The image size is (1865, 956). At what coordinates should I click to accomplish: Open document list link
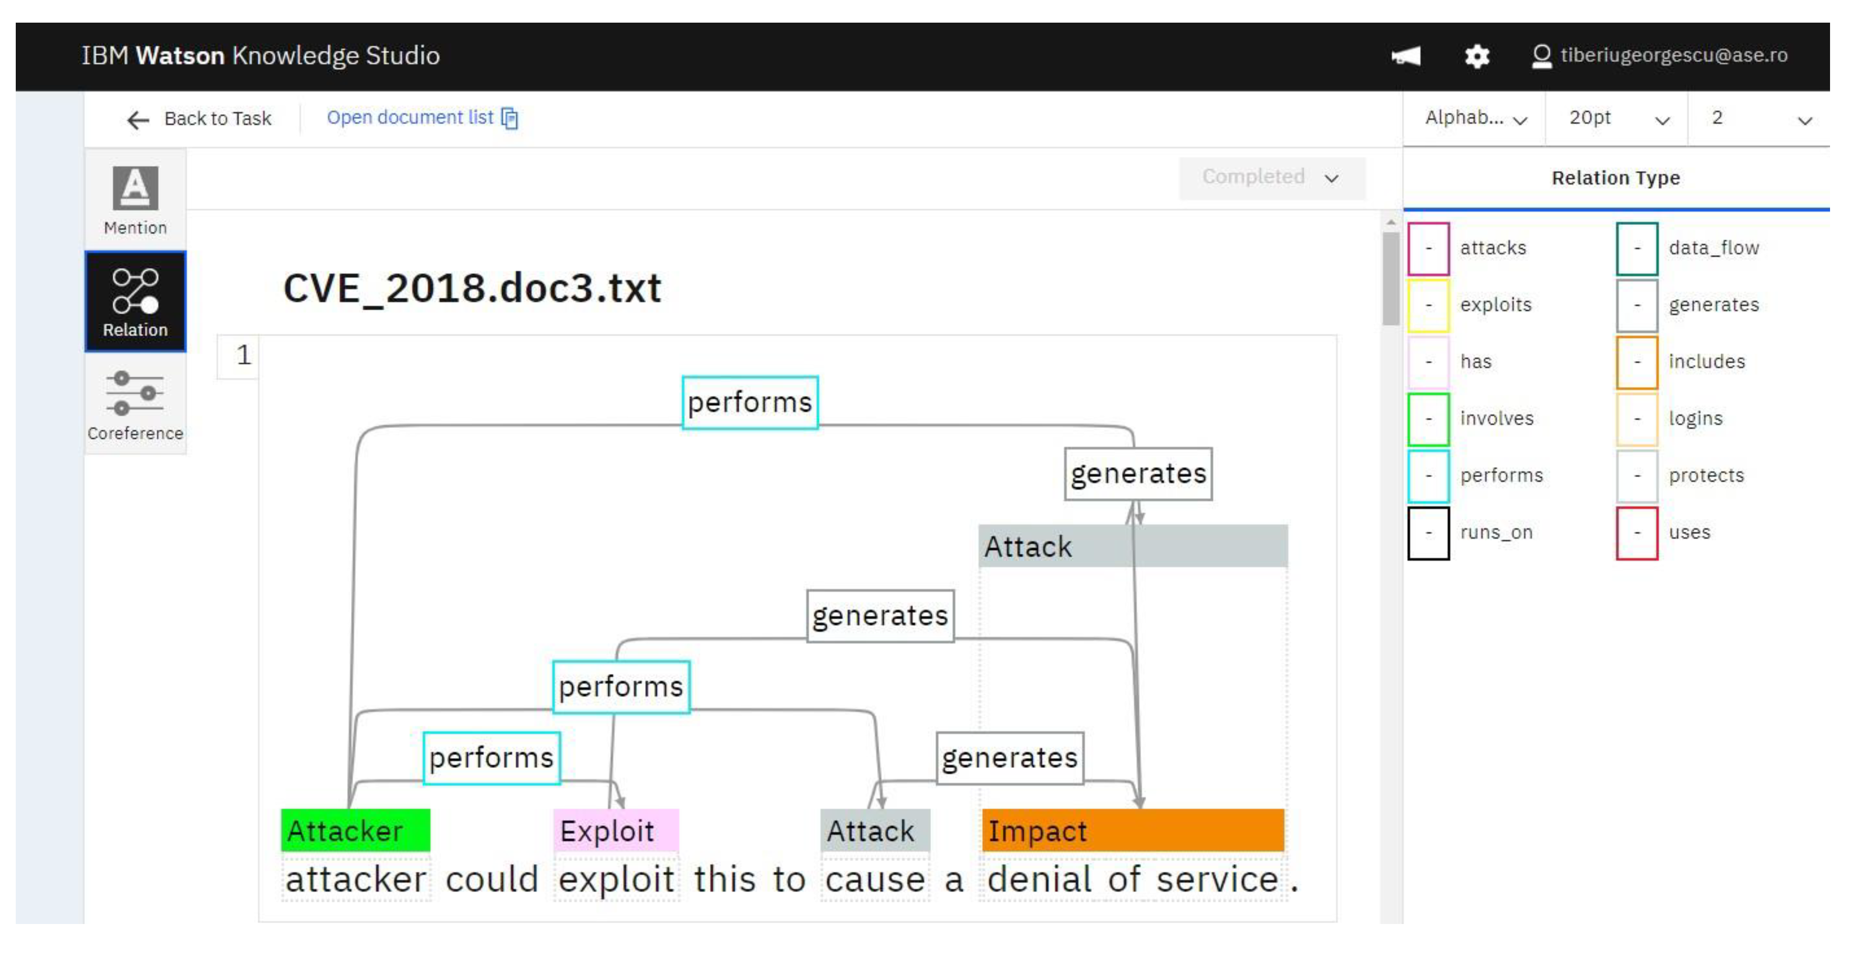410,117
